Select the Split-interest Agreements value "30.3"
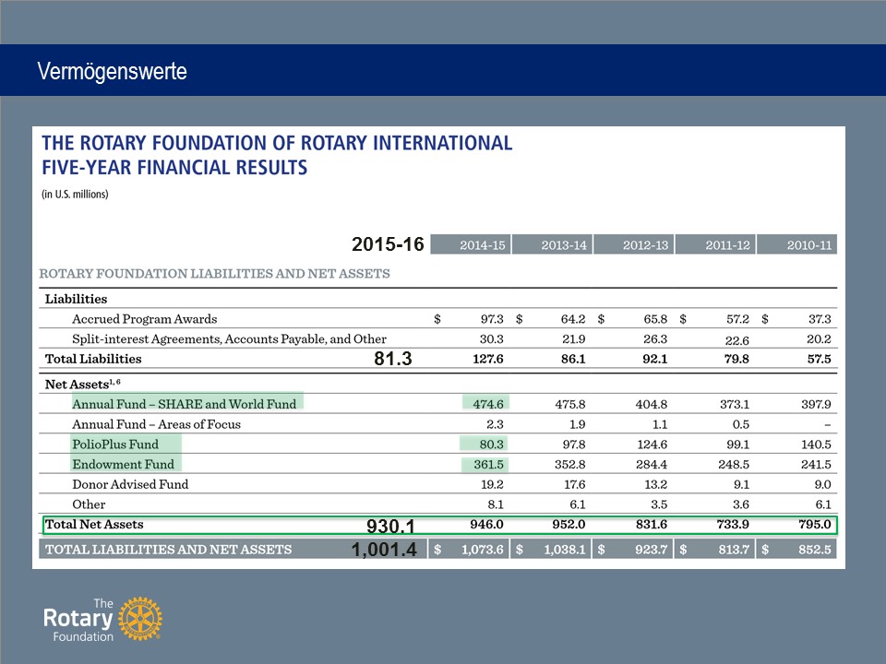This screenshot has height=664, width=886. [492, 339]
